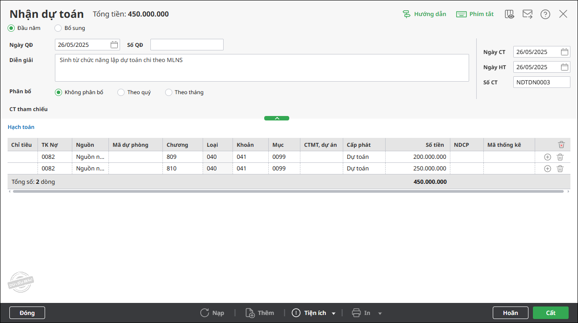Click the delete-all rows icon in table header
The height and width of the screenshot is (323, 578).
coord(561,145)
